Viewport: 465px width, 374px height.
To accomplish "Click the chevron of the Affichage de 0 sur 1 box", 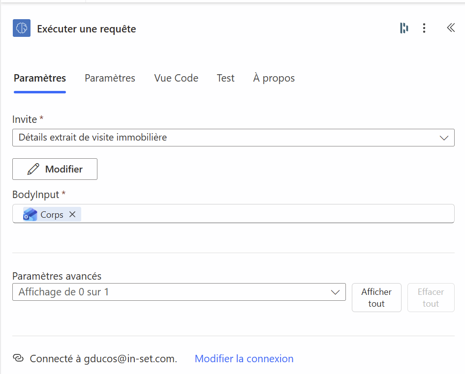I will (336, 292).
